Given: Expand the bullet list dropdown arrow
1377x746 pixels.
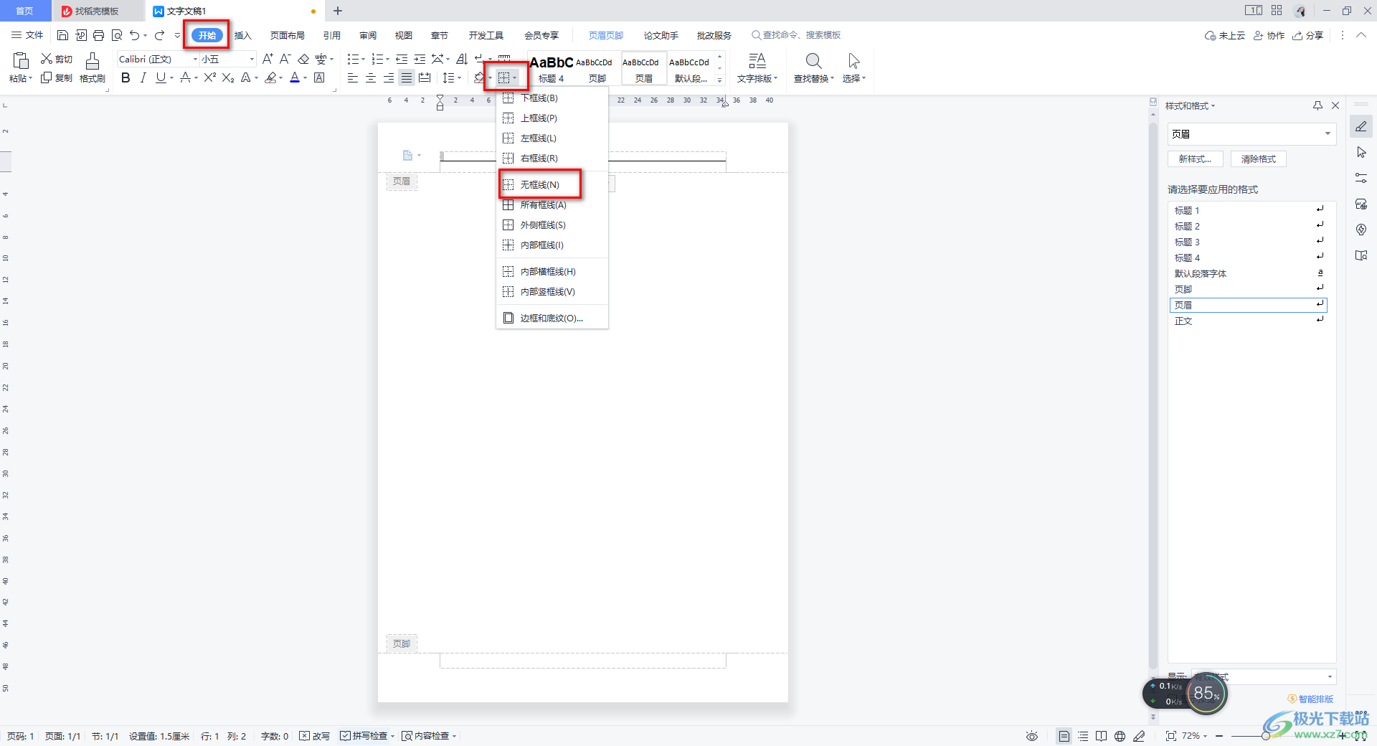Looking at the screenshot, I should point(364,59).
